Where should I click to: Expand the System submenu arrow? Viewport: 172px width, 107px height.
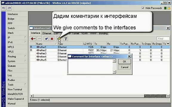25,61
